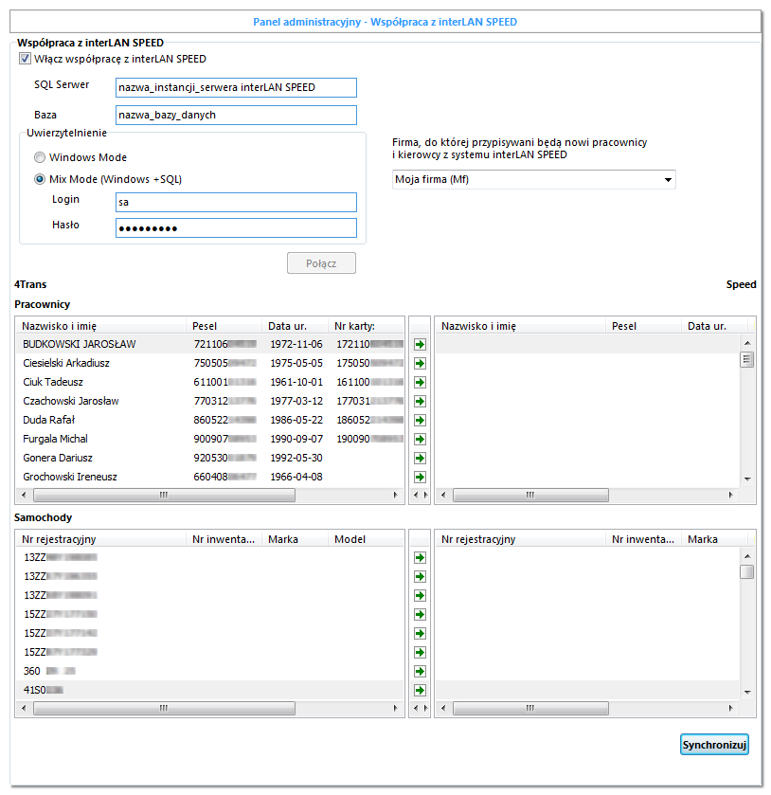Click right scroll arrow of 4Trans cars list
The height and width of the screenshot is (795, 771).
pos(395,708)
